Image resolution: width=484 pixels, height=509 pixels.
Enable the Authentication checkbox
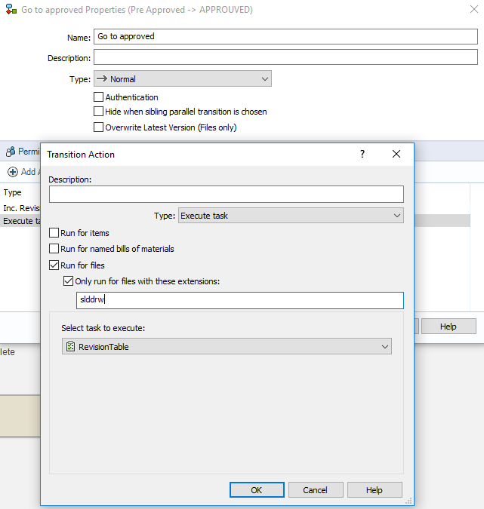[98, 97]
